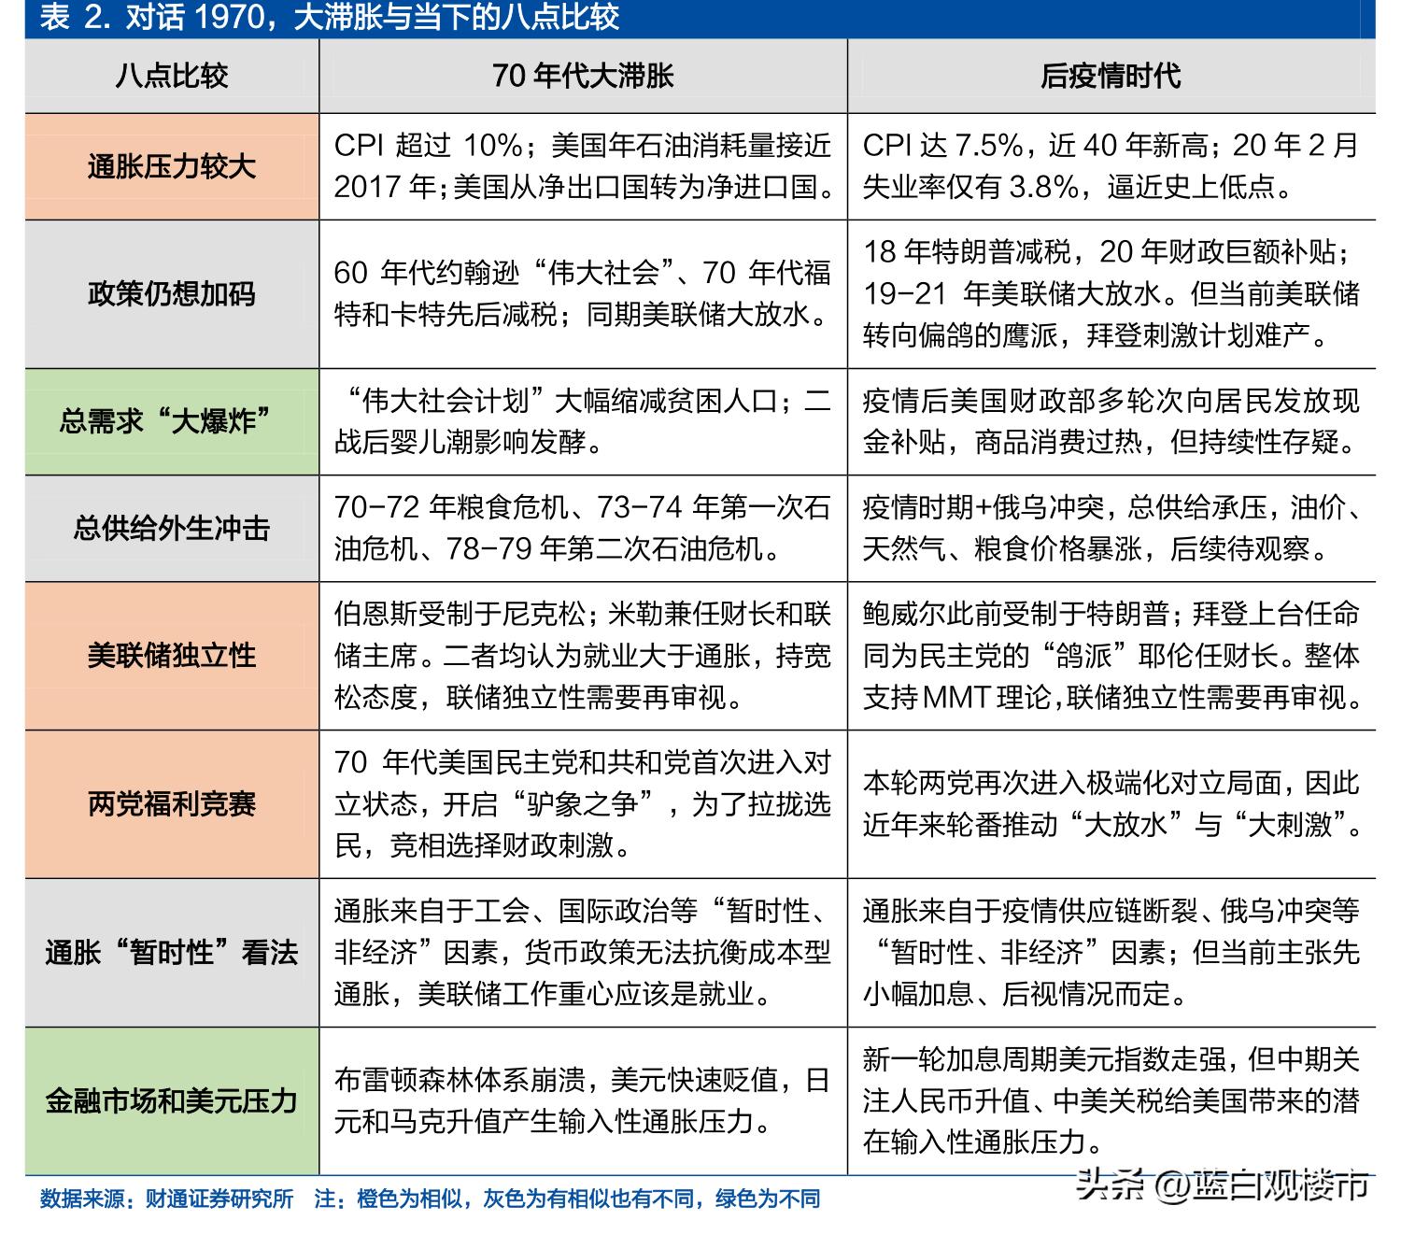This screenshot has width=1401, height=1234.
Task: Click the cell starting '伯恩斯受制于尼克松'
Action: coord(583,656)
